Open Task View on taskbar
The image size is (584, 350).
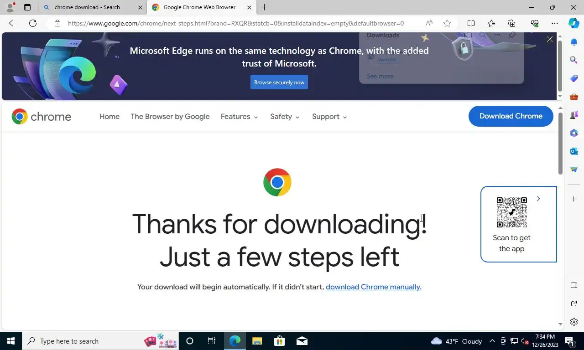click(212, 341)
